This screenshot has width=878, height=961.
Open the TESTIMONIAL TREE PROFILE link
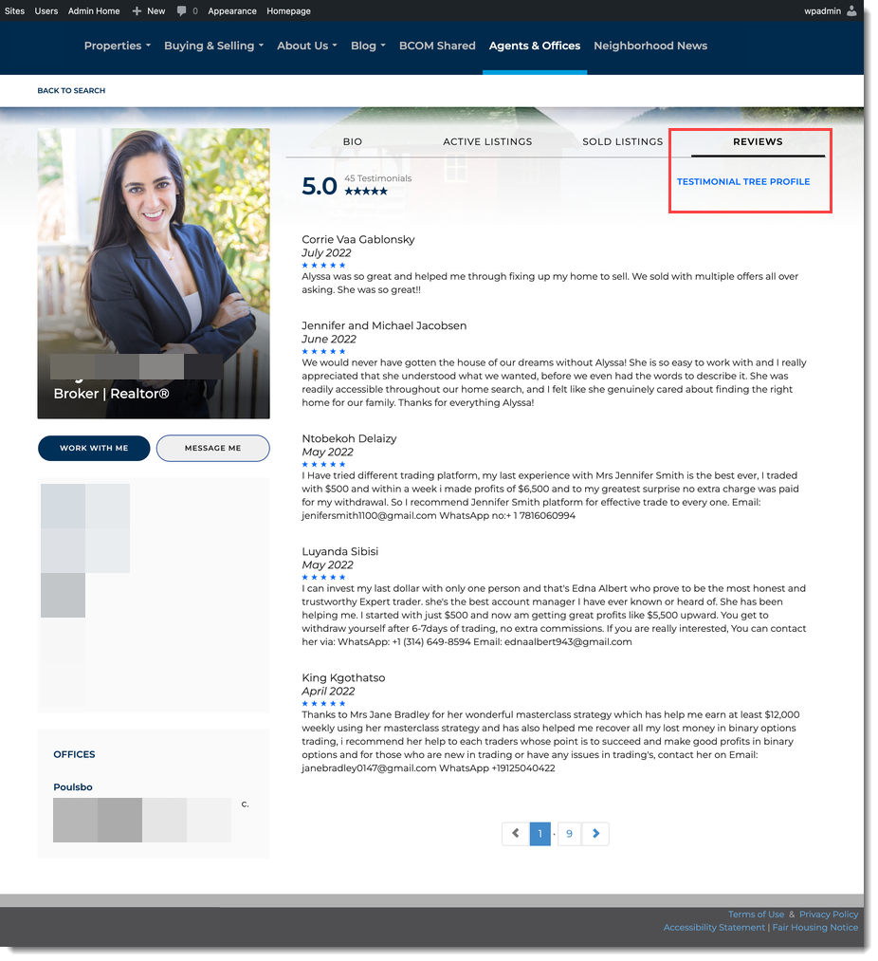742,181
